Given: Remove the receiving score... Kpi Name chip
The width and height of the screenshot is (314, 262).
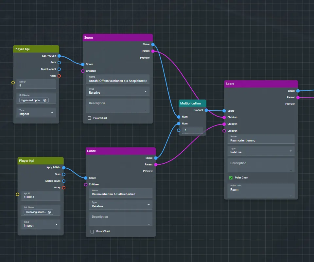Looking at the screenshot, I should point(49,212).
